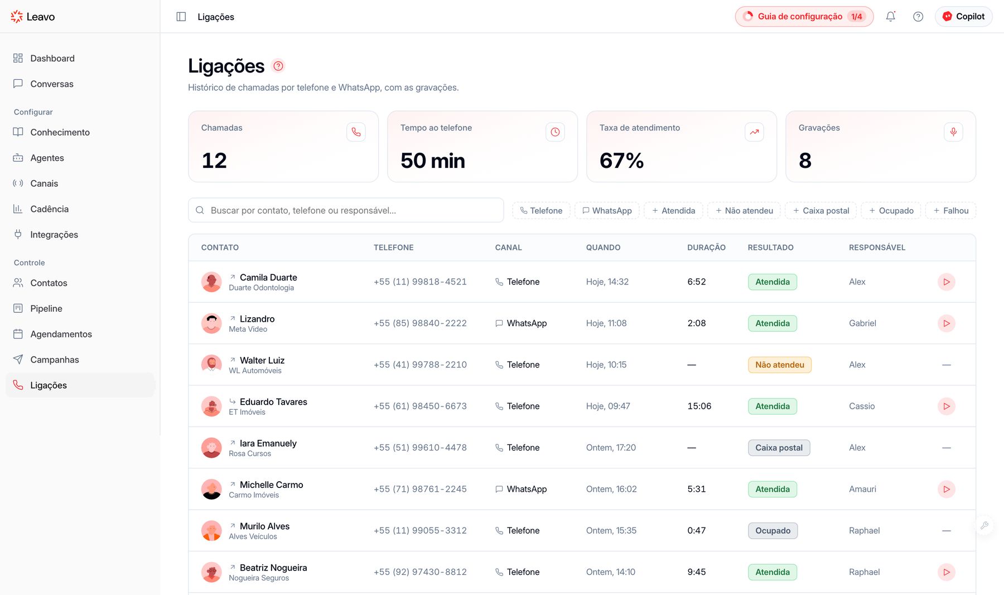Focus the contact search field

click(x=346, y=210)
